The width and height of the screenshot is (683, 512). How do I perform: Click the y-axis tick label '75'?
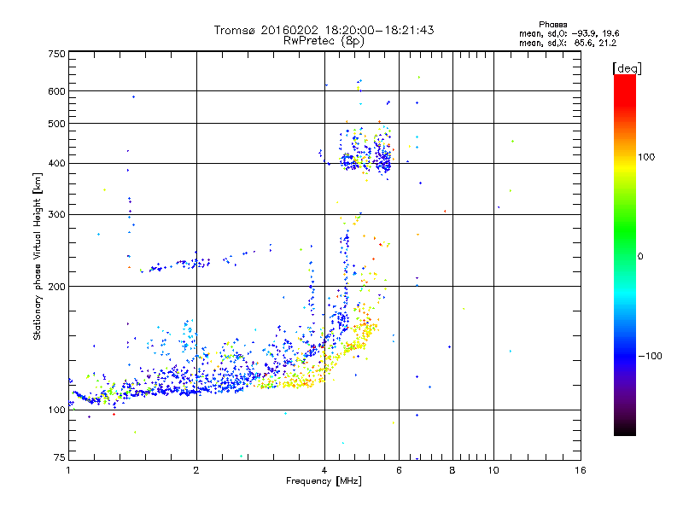coord(59,457)
